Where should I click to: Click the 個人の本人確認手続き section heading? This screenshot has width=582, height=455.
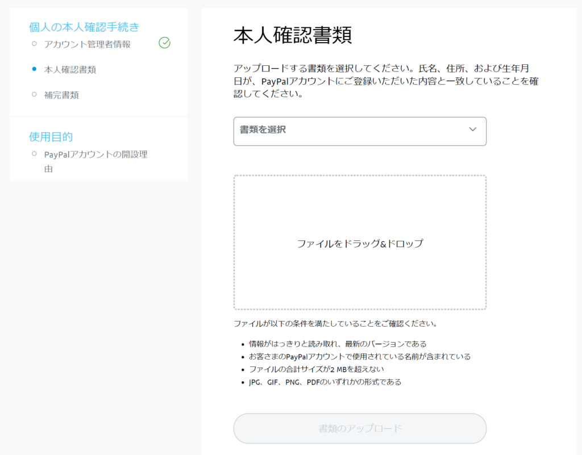click(x=84, y=27)
